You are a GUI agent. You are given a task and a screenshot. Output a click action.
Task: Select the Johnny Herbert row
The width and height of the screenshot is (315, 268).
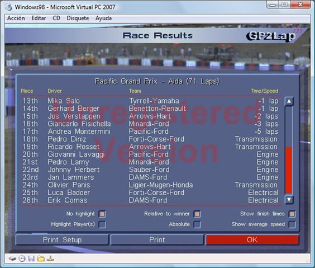150,170
